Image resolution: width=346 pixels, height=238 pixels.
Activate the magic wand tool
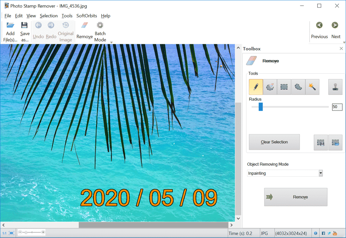tap(312, 87)
